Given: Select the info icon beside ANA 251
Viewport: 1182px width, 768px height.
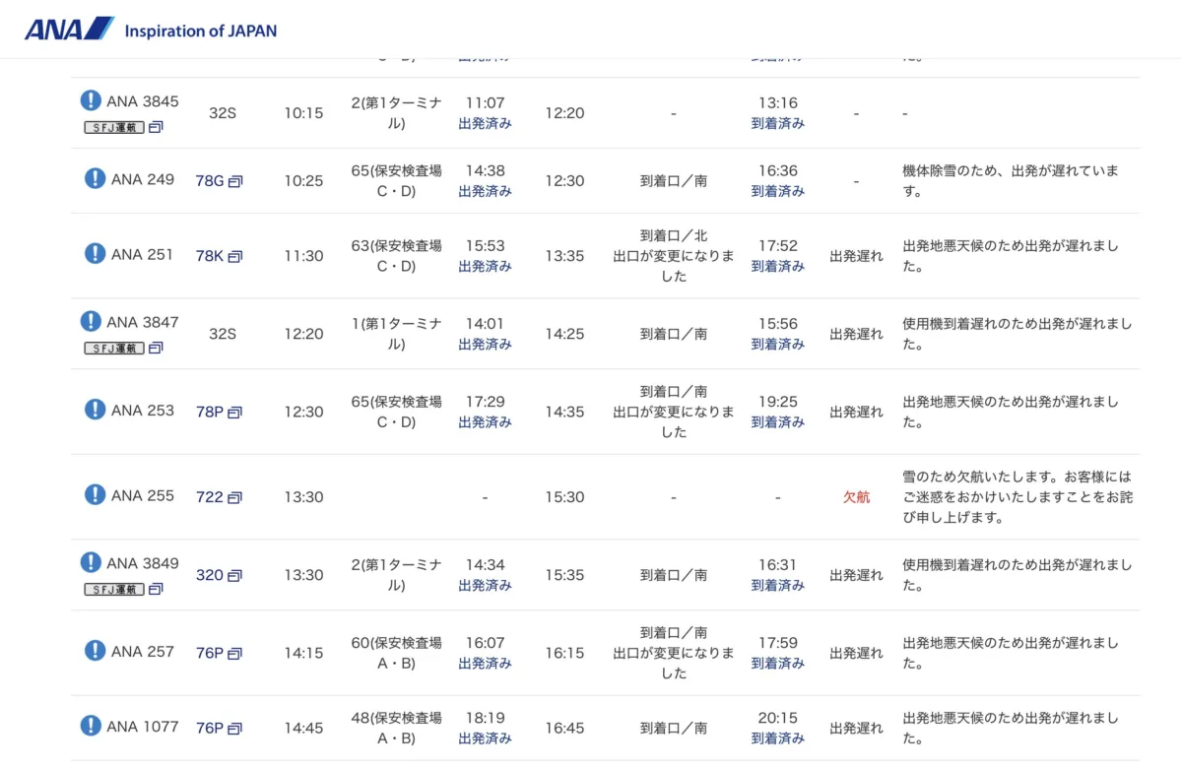Looking at the screenshot, I should 95,254.
